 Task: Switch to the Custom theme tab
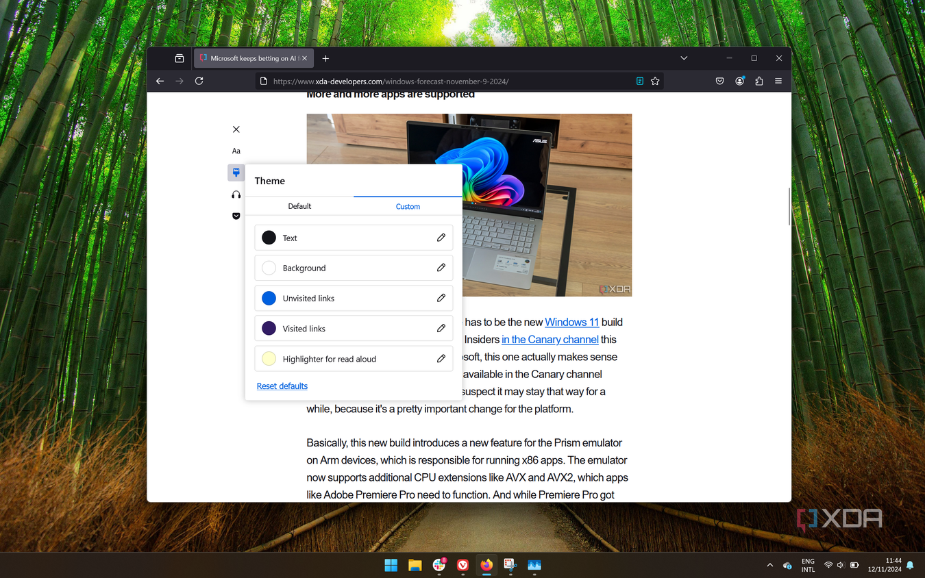(x=408, y=206)
